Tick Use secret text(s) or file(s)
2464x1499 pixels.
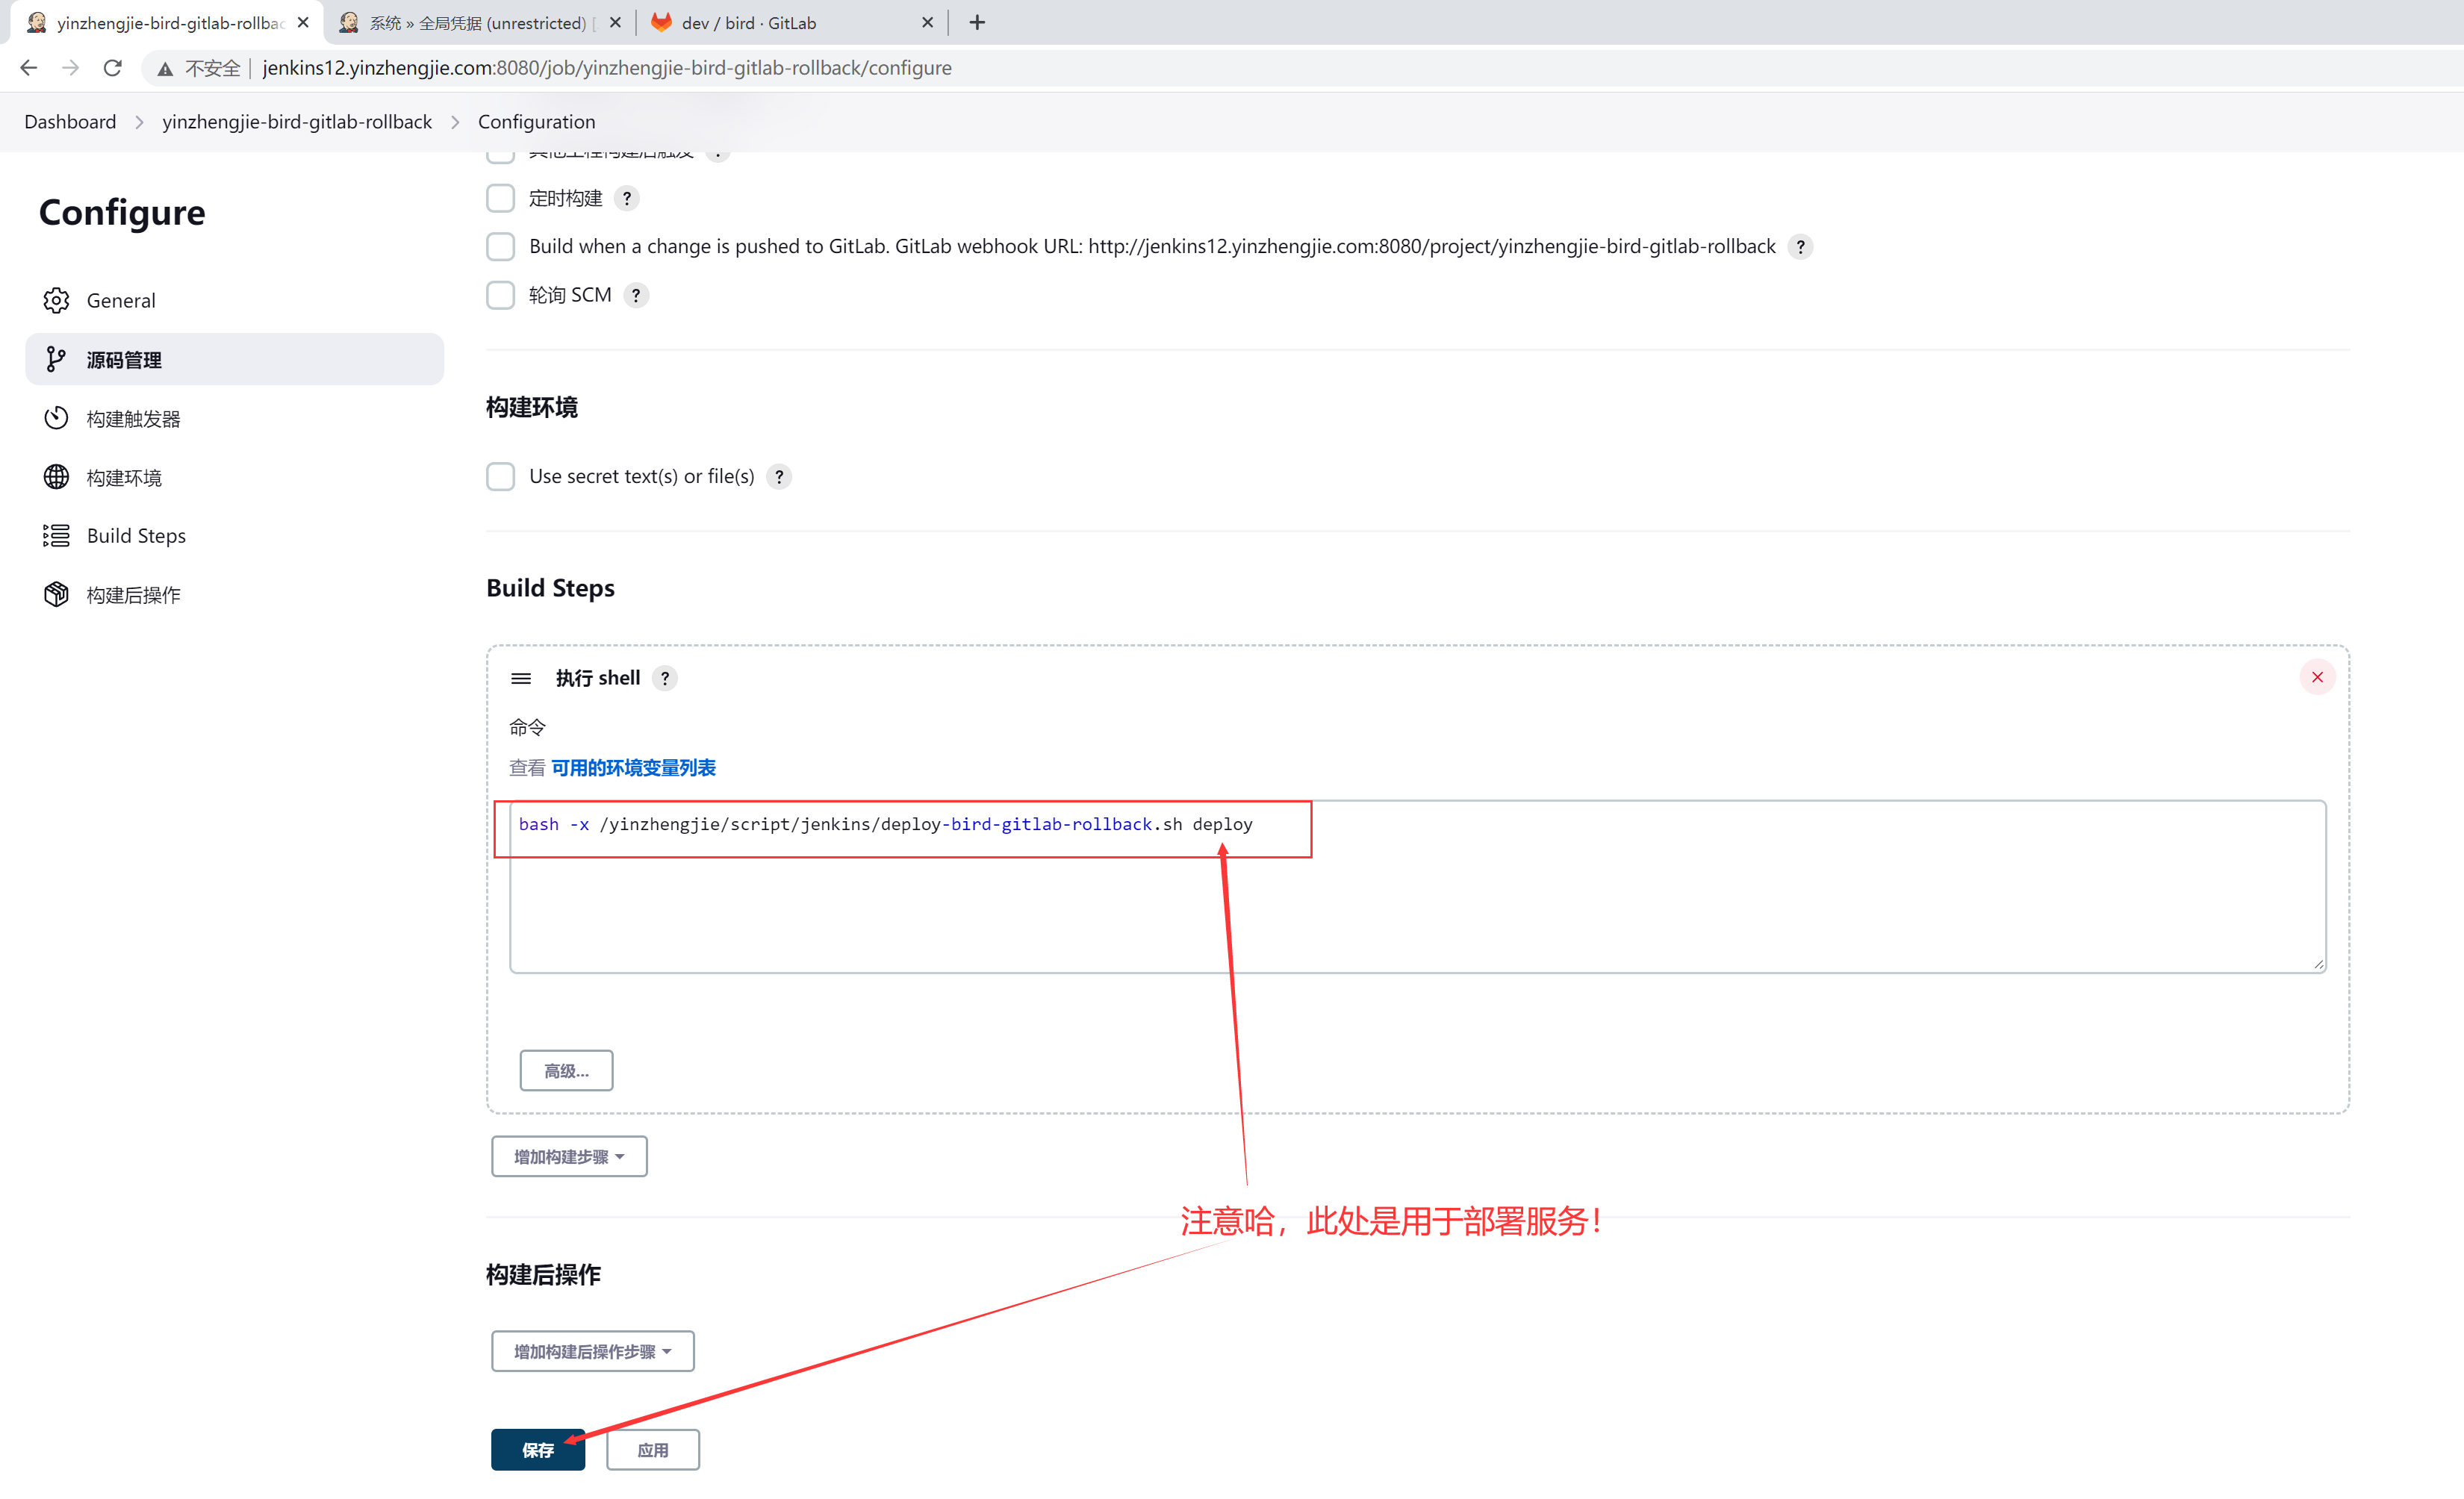tap(500, 477)
